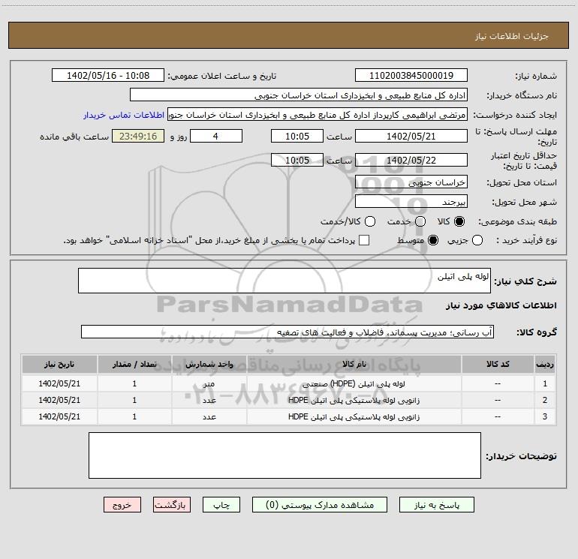Viewport: 578px width, 559px height.
Task: Click the response deadline time field 10:05
Action: [297, 136]
